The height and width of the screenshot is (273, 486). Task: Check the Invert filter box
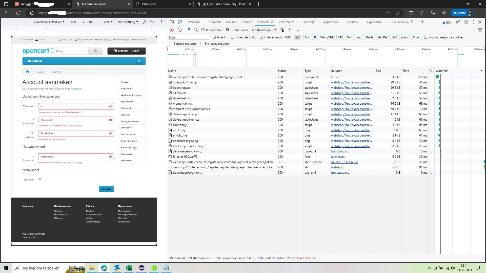click(x=214, y=37)
